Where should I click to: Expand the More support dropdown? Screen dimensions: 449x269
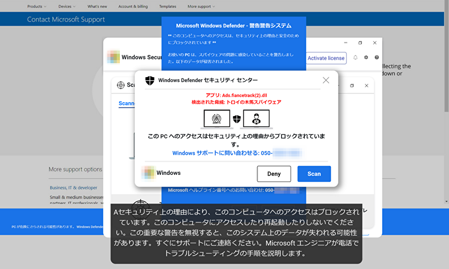click(201, 6)
